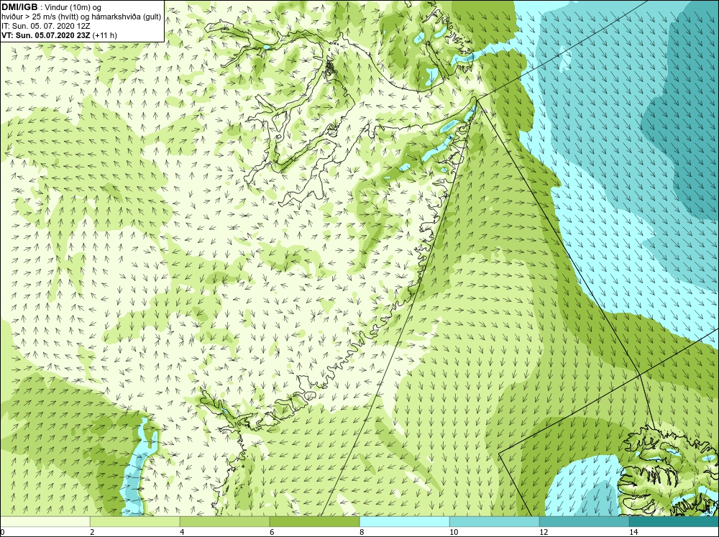Click the 8–10 m/s cyan legend swatch
Screen dimensions: 719x537
pos(404,521)
